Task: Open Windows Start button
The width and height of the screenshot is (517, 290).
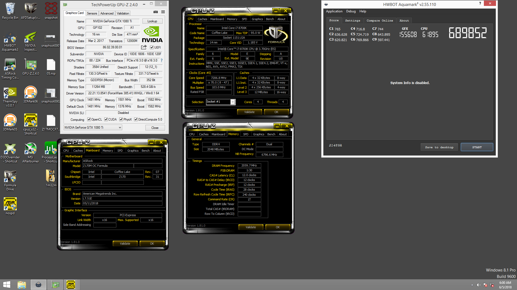Action: tap(7, 285)
